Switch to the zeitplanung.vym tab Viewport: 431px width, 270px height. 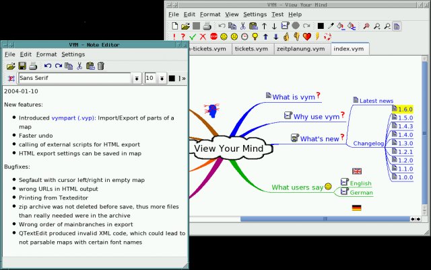(x=301, y=49)
